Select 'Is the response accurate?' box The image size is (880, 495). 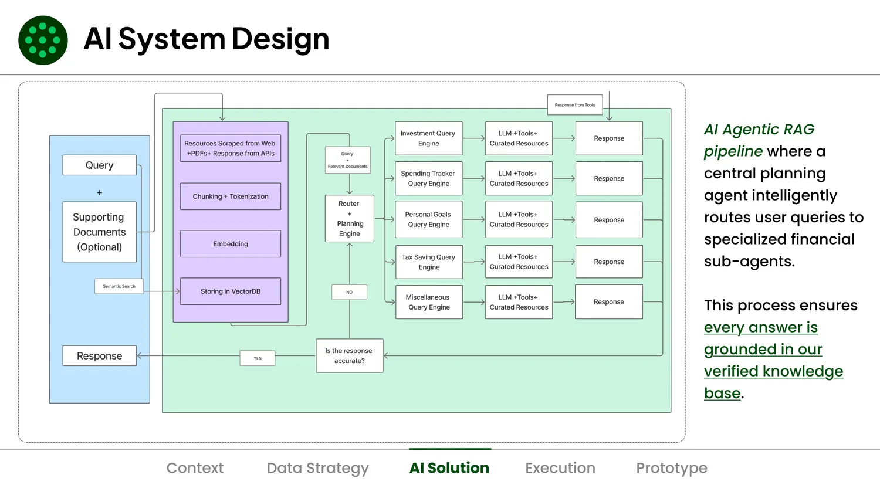(350, 356)
